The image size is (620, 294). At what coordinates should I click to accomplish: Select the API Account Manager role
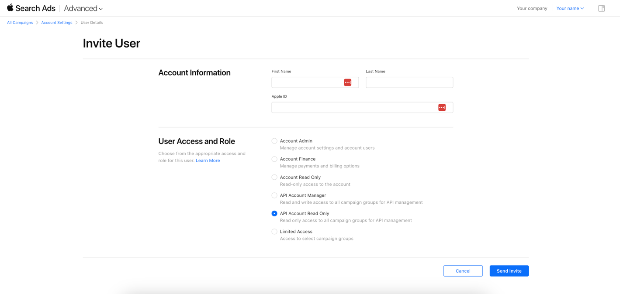[274, 195]
